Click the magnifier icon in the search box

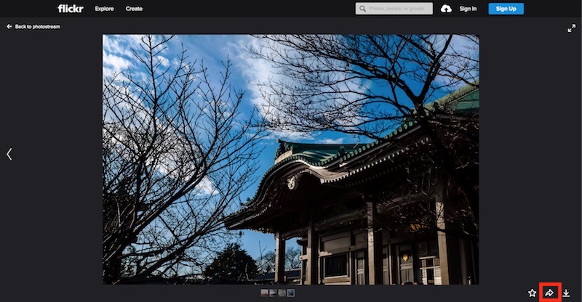pos(362,9)
